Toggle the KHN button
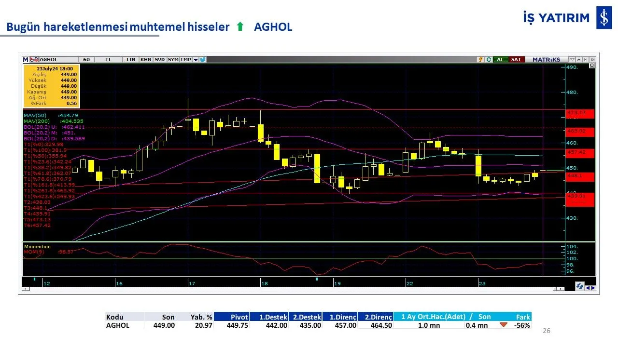 pos(146,59)
